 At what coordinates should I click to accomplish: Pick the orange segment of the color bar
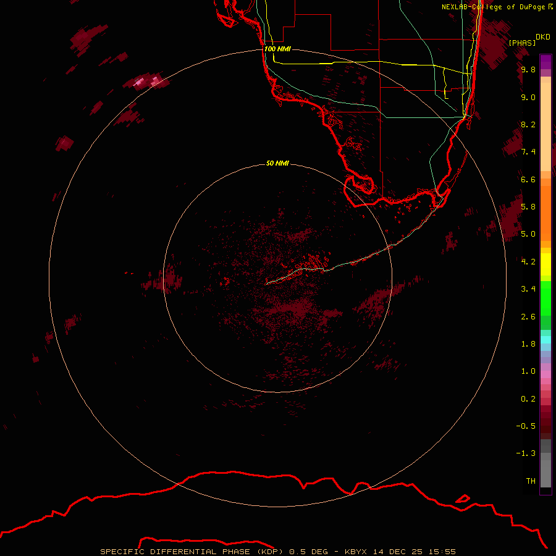pyautogui.click(x=545, y=213)
